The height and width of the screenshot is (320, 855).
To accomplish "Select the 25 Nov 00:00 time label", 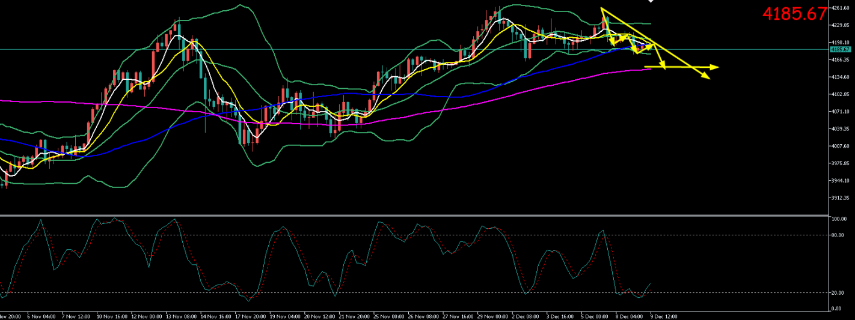I will click(388, 315).
